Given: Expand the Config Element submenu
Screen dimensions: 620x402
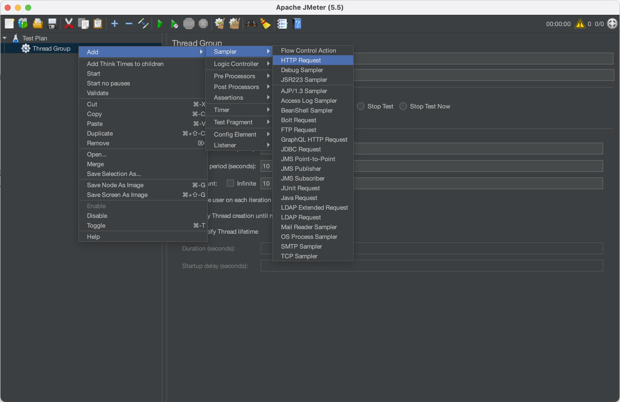Looking at the screenshot, I should pyautogui.click(x=239, y=134).
